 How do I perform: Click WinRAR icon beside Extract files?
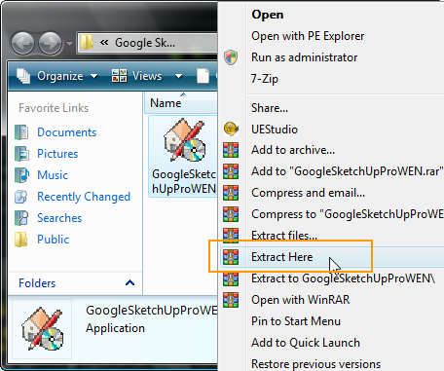click(231, 236)
